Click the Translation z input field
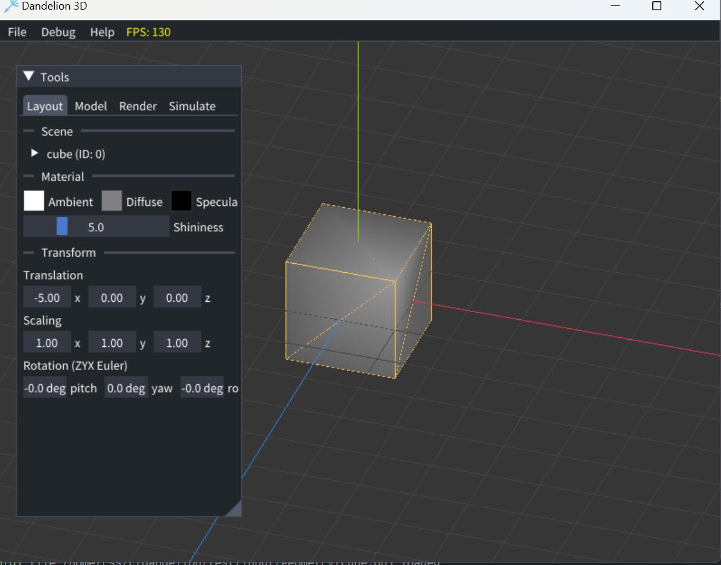Screen dimensions: 721x565 [177, 298]
